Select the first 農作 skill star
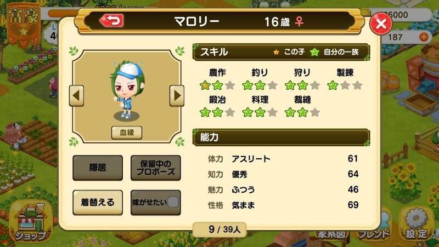Image resolution: width=439 pixels, height=247 pixels. click(x=205, y=85)
